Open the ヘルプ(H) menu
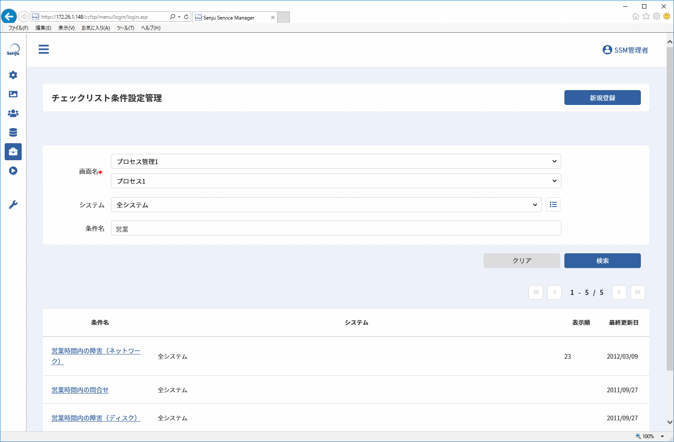This screenshot has width=674, height=442. pyautogui.click(x=150, y=28)
